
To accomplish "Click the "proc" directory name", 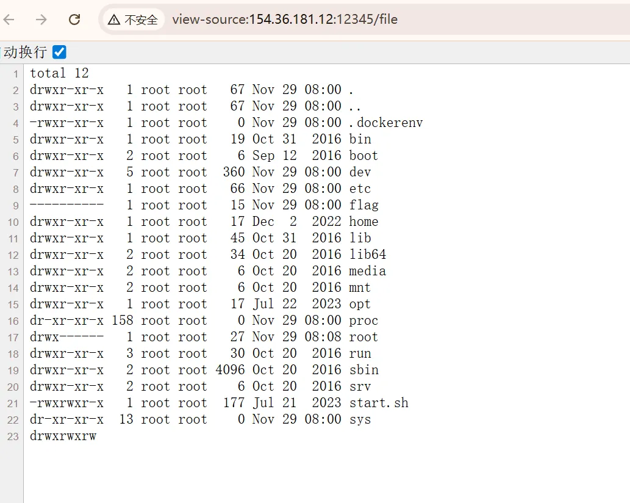I will pyautogui.click(x=363, y=320).
